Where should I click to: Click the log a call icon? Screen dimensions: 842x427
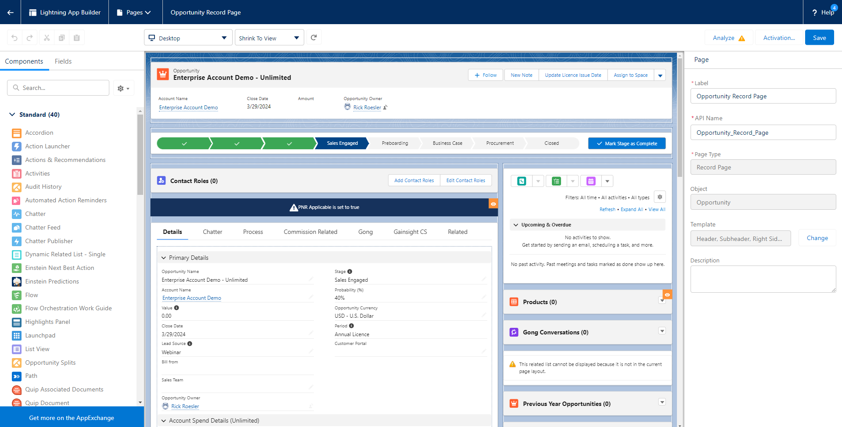pyautogui.click(x=522, y=181)
